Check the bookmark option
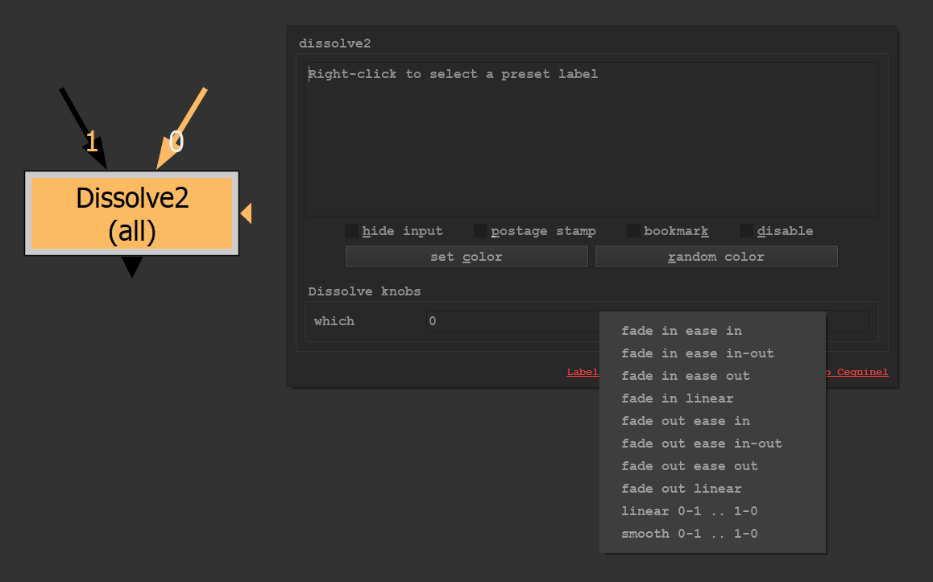Image resolution: width=933 pixels, height=582 pixels. point(633,231)
